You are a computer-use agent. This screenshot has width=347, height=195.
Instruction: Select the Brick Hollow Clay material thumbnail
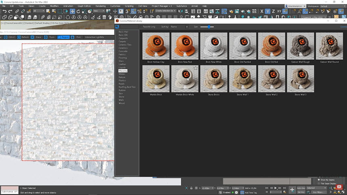pos(156,46)
